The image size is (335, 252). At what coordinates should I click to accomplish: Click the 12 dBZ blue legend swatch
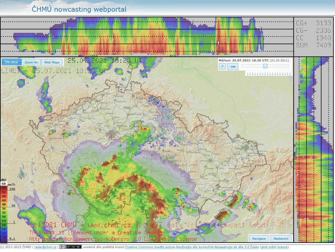click(x=4, y=233)
